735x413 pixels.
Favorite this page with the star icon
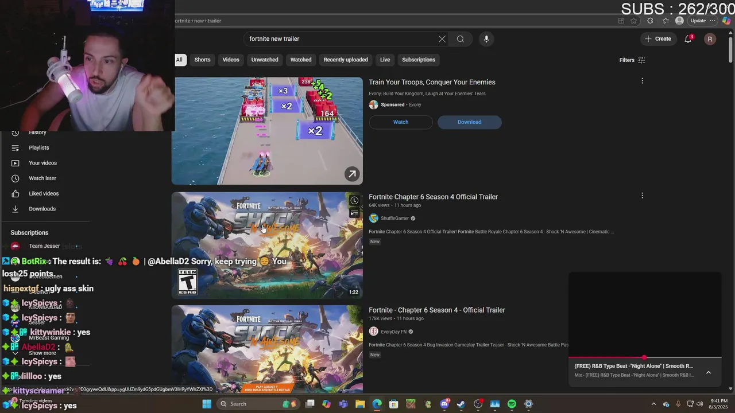point(633,21)
